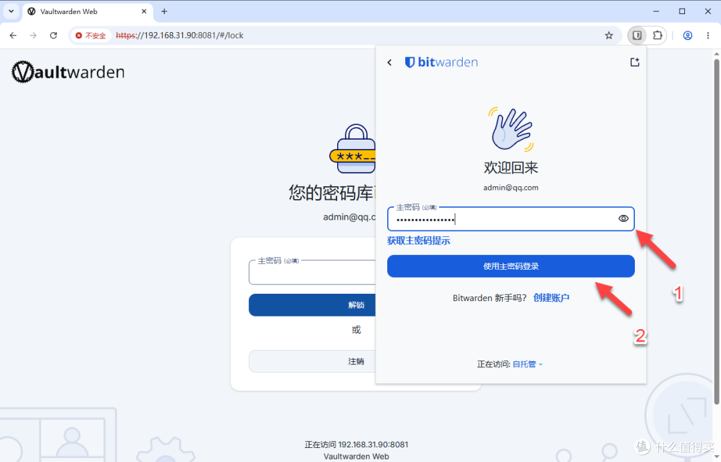The image size is (721, 462).
Task: Click the 解锁 button on Vaultwarden page
Action: click(312, 305)
